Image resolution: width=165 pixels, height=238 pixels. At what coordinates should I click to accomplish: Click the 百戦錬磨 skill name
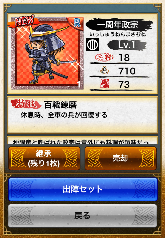61,105
